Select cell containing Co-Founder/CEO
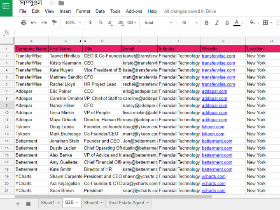The image size is (280, 210). click(x=102, y=134)
